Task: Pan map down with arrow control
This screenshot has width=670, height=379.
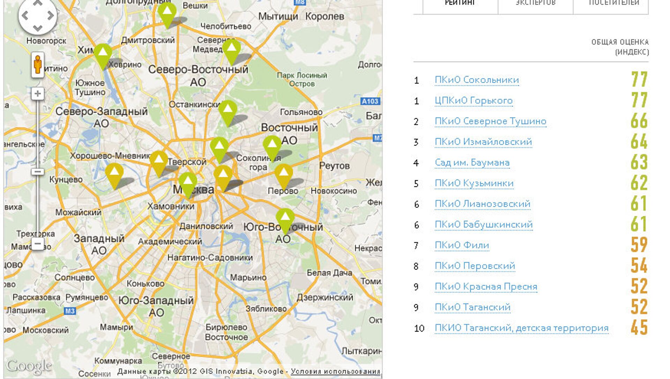Action: pos(38,28)
